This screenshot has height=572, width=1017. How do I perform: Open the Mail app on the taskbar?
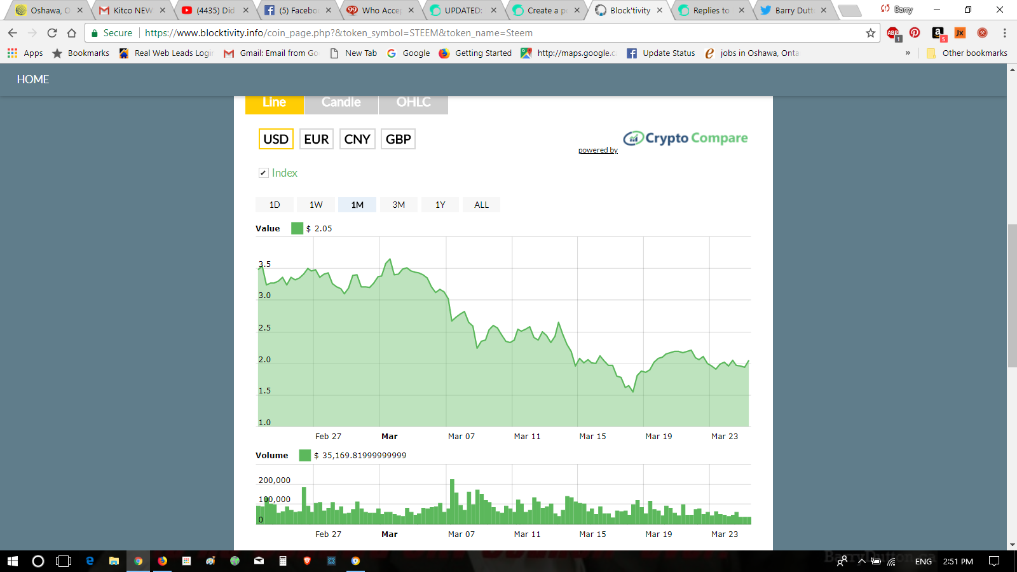click(259, 561)
